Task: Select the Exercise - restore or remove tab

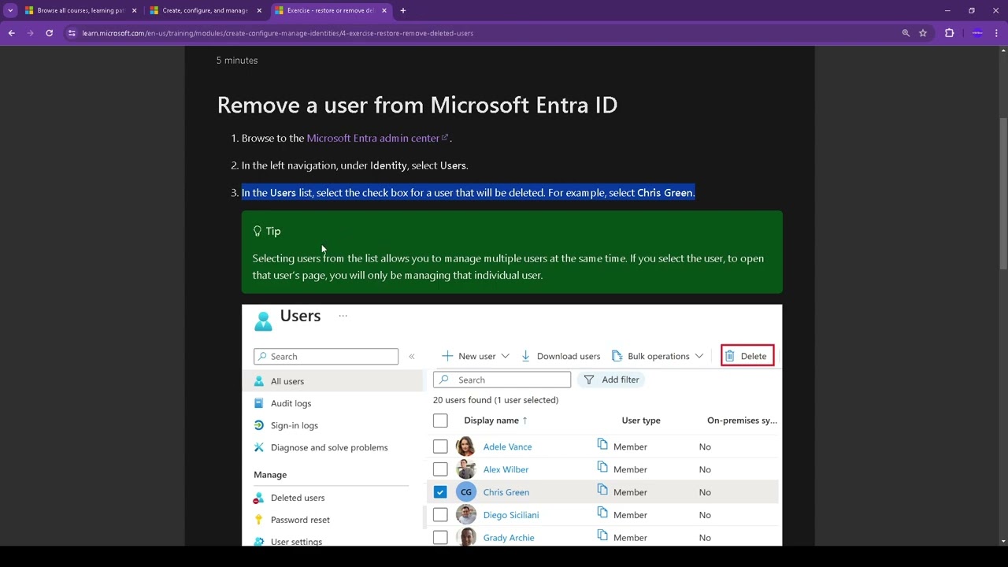Action: [x=331, y=10]
